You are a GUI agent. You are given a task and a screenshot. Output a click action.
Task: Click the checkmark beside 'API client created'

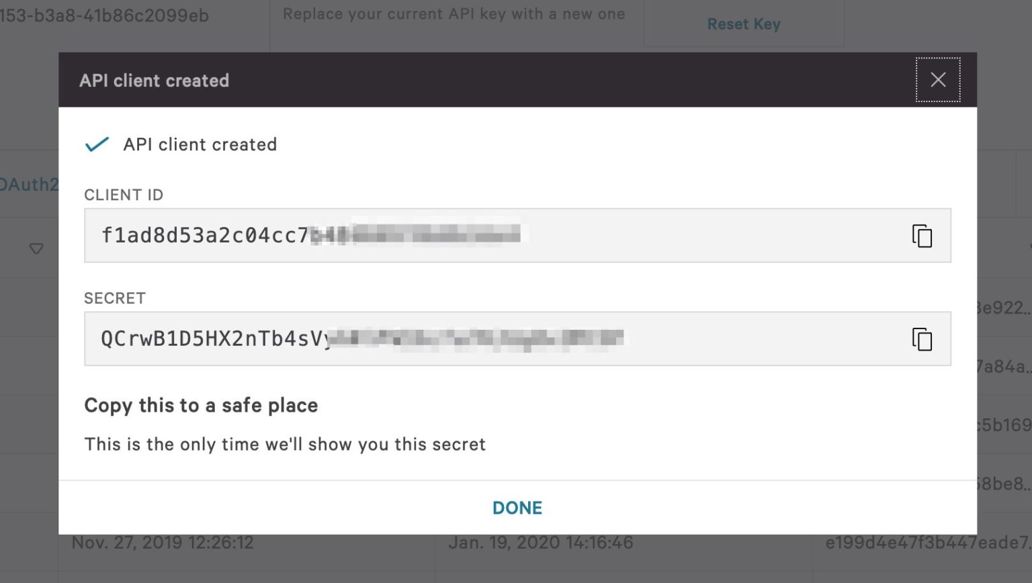coord(96,144)
